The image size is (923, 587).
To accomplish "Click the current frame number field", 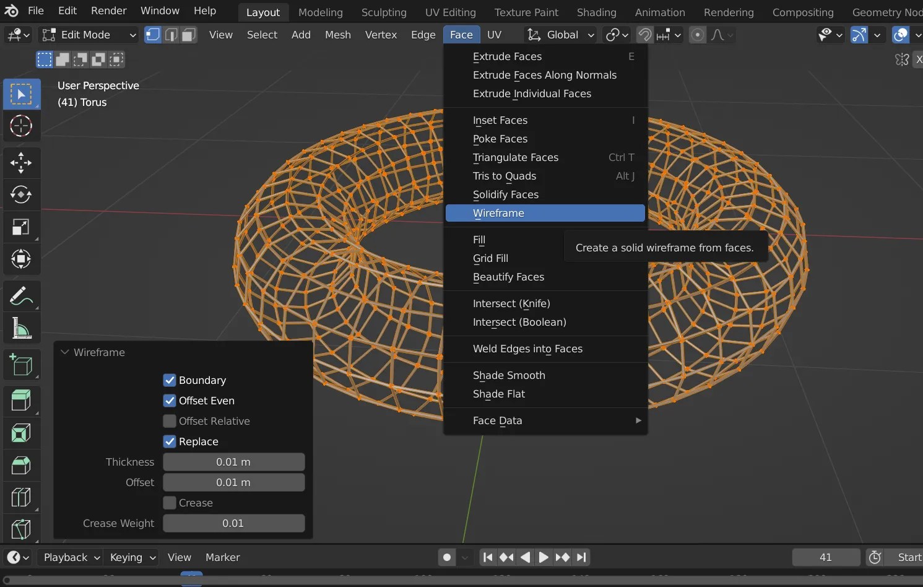I will 825,557.
